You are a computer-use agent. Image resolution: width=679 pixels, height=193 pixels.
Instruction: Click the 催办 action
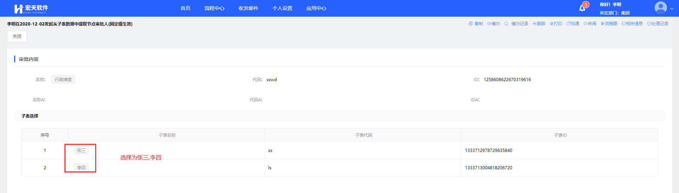coord(494,24)
